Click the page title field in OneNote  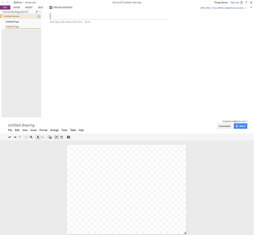point(108,16)
